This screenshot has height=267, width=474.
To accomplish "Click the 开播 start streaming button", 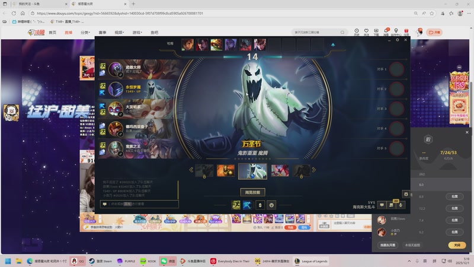I will 434,32.
